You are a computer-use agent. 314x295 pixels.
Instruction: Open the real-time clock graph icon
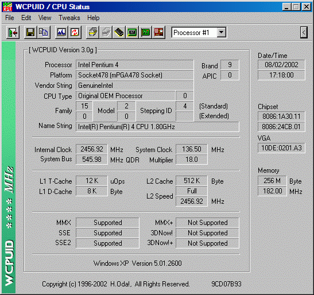tap(61, 32)
